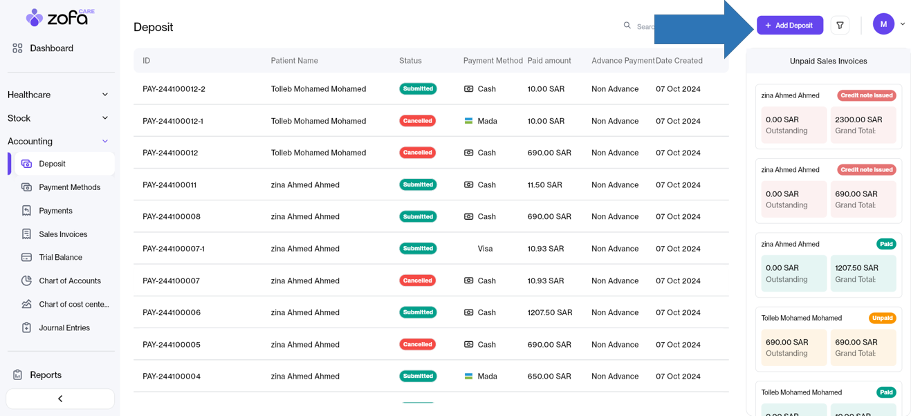Click the search magnifier icon

click(x=627, y=26)
